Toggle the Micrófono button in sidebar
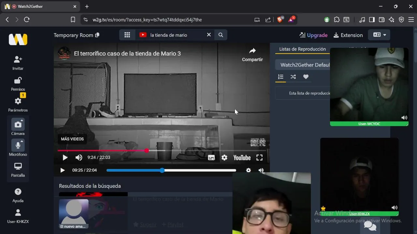The image size is (417, 234). (18, 145)
